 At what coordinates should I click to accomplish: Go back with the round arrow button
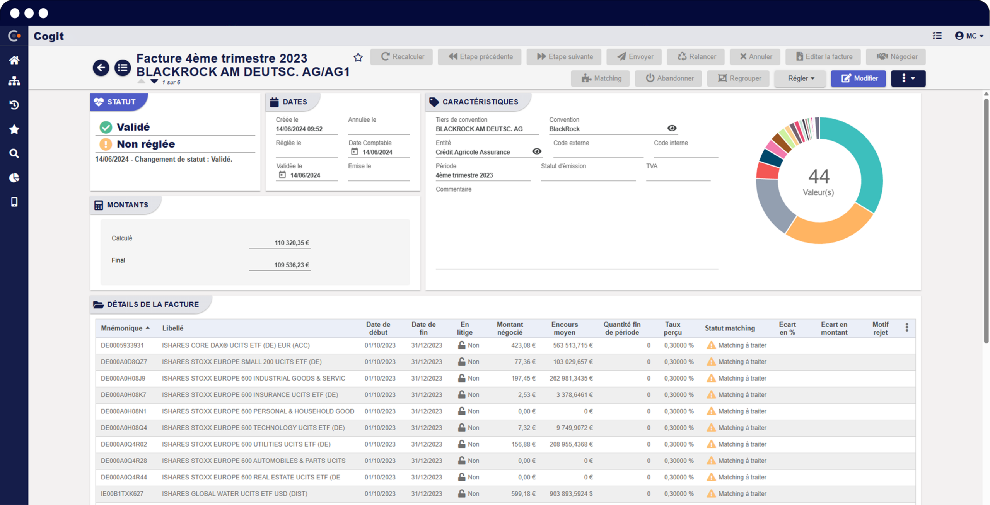coord(101,68)
